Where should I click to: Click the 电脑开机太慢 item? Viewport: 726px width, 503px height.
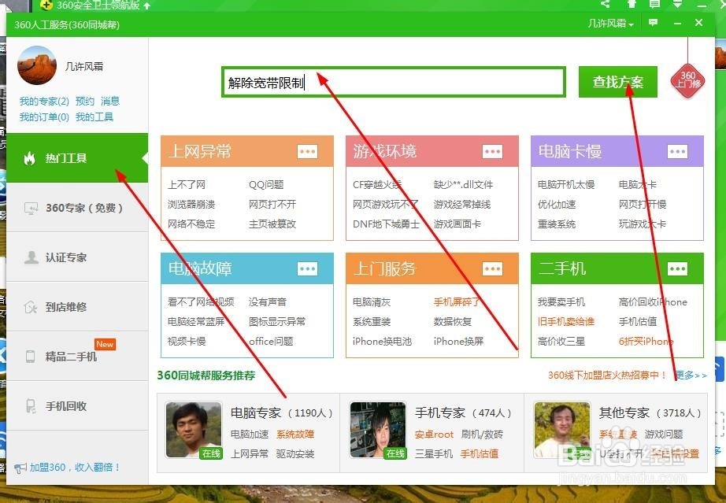tap(566, 185)
